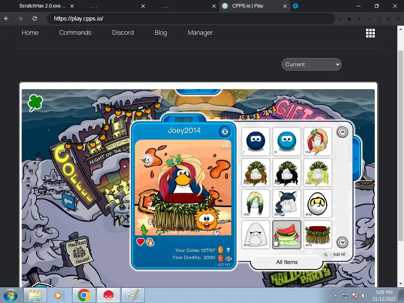
Task: Open the Commands page
Action: click(75, 33)
